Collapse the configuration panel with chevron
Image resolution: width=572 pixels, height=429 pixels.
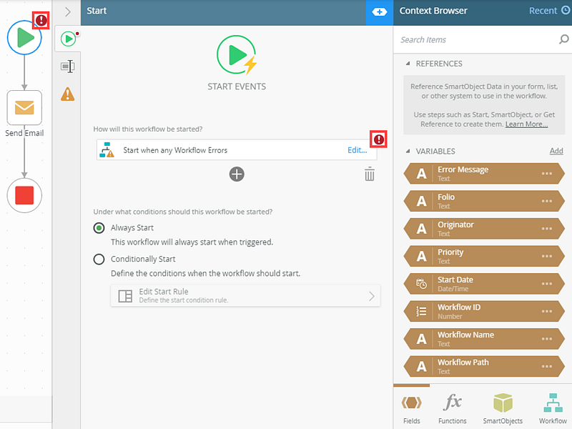coord(68,12)
